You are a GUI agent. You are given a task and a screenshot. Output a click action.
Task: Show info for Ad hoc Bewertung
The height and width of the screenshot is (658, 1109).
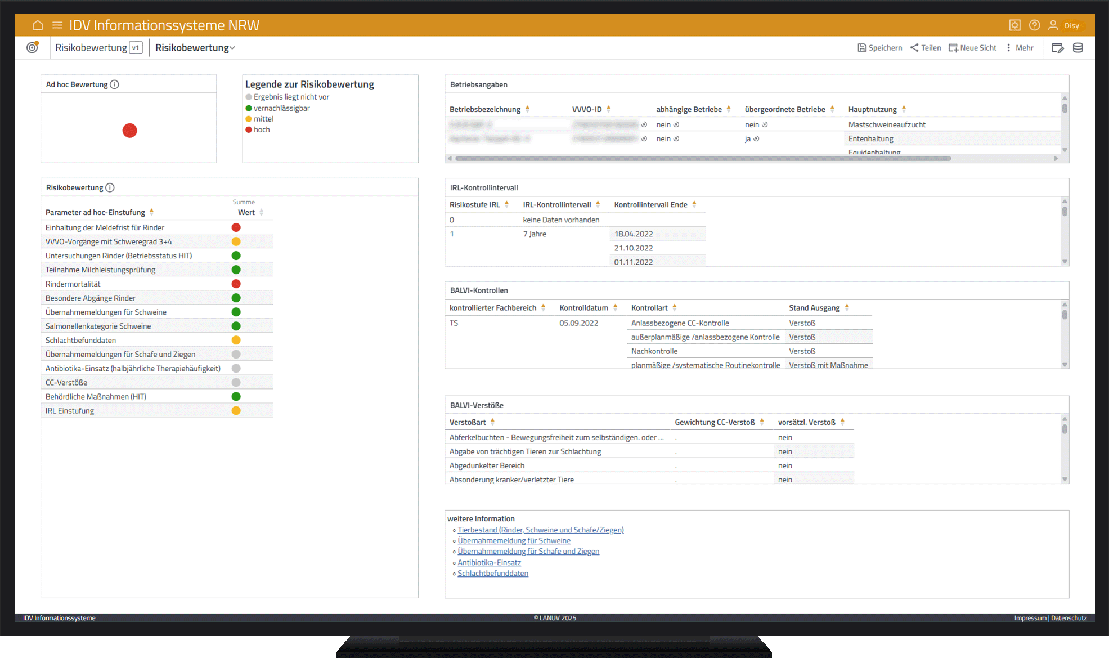tap(114, 84)
